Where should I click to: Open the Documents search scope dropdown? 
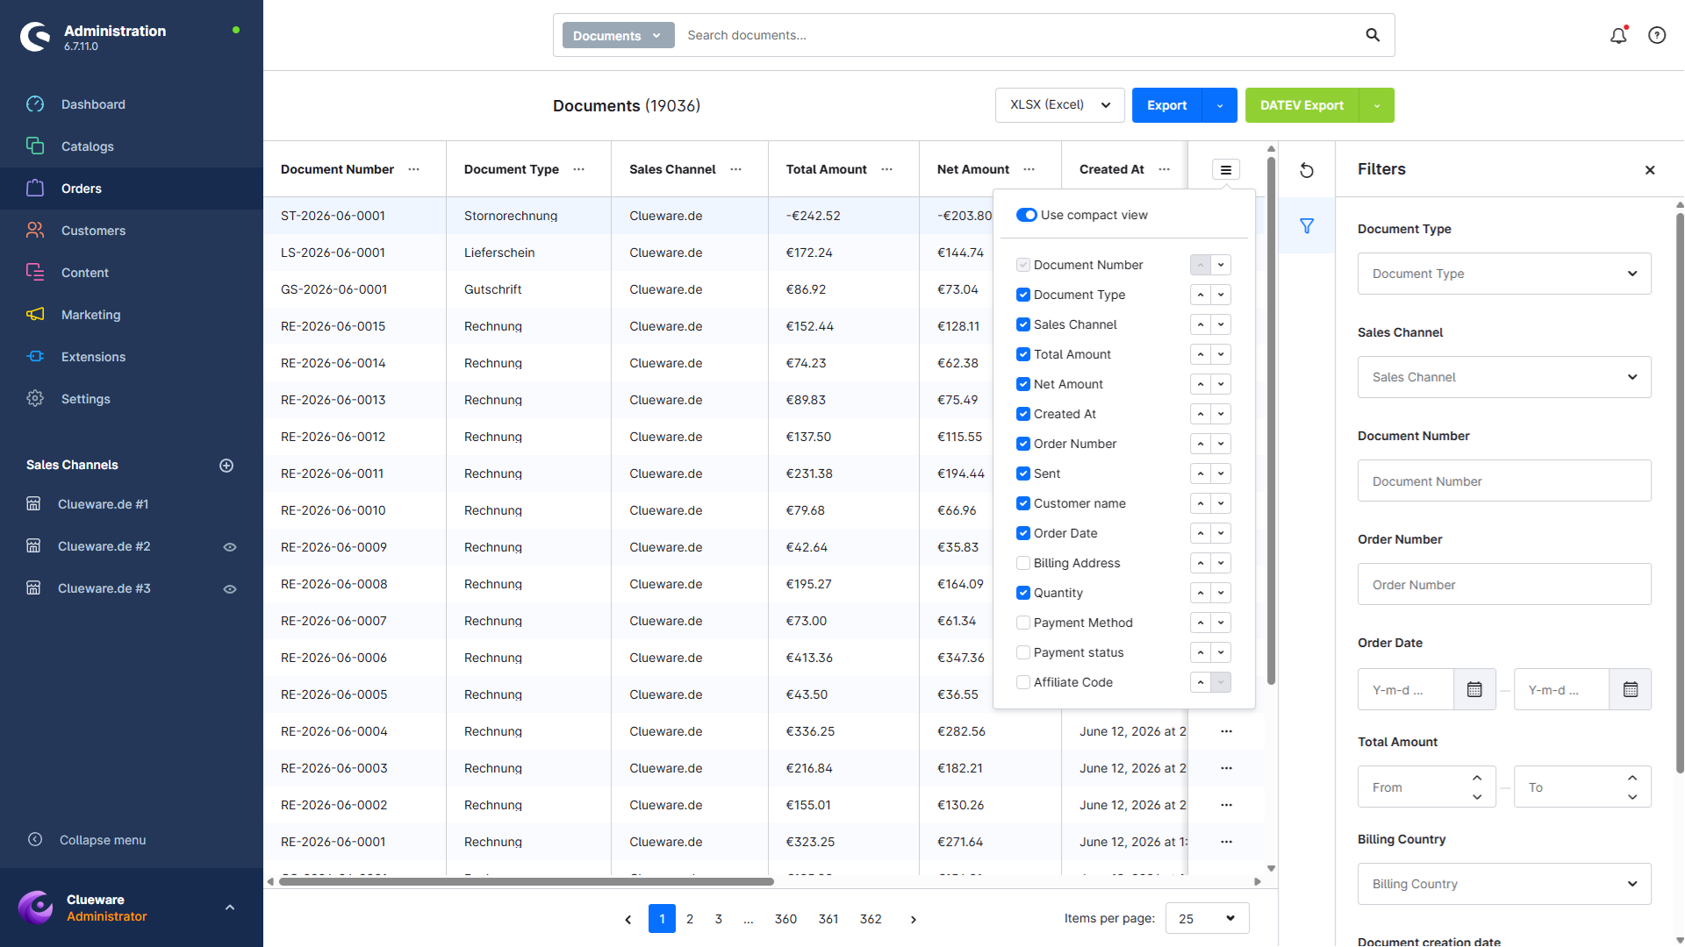(x=618, y=35)
